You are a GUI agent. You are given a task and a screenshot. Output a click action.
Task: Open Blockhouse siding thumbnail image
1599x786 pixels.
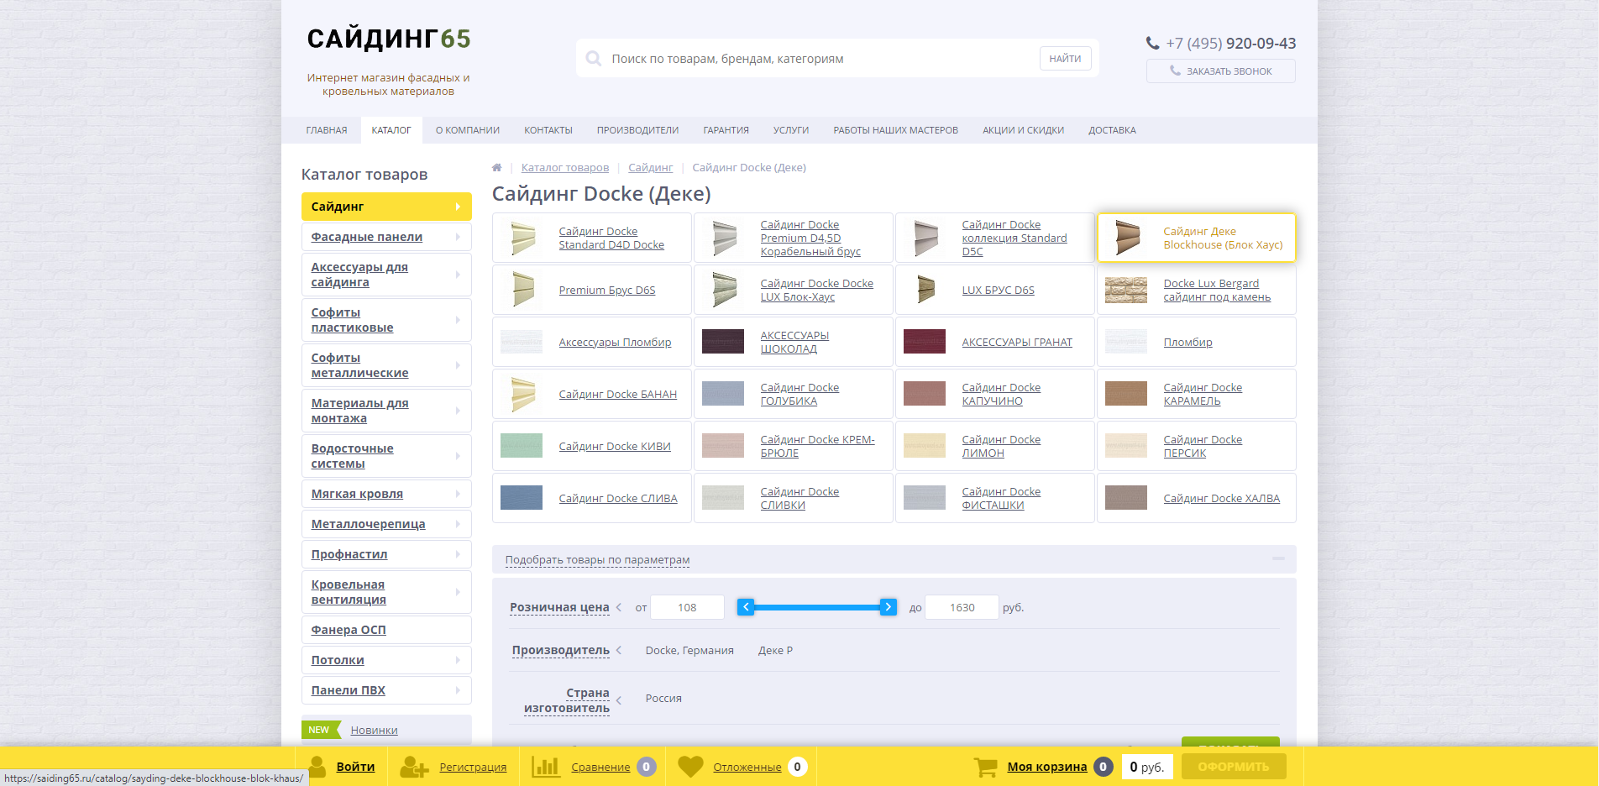pyautogui.click(x=1127, y=238)
